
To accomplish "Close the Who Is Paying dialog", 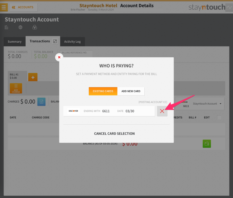I will tap(59, 57).
